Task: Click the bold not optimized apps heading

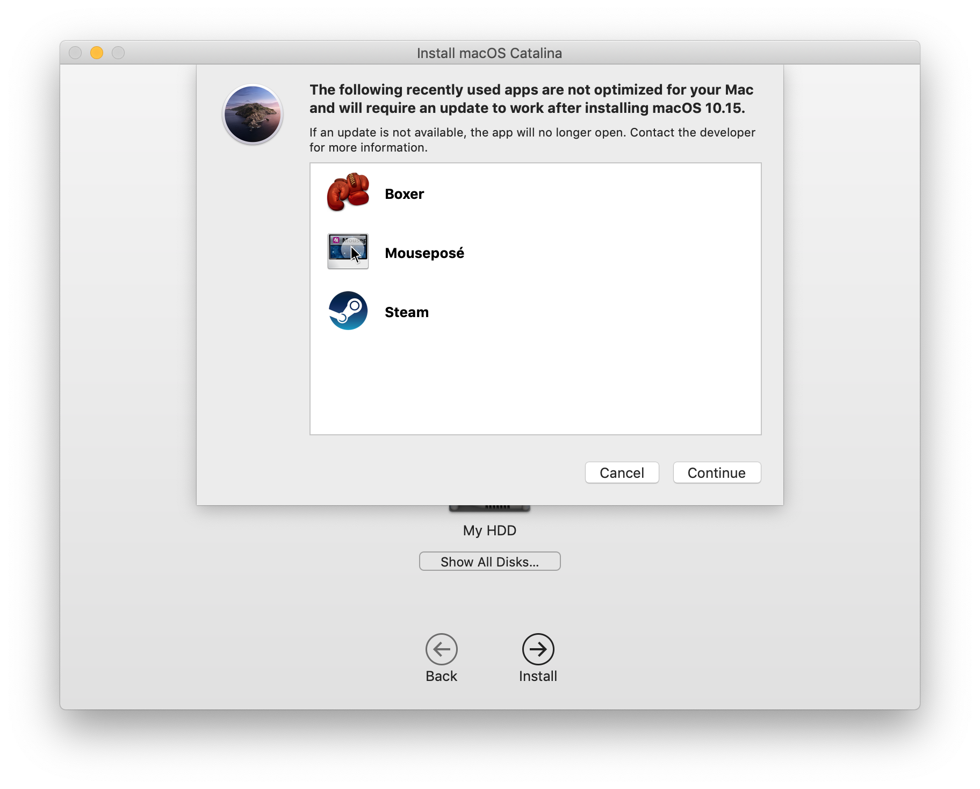Action: tap(531, 99)
